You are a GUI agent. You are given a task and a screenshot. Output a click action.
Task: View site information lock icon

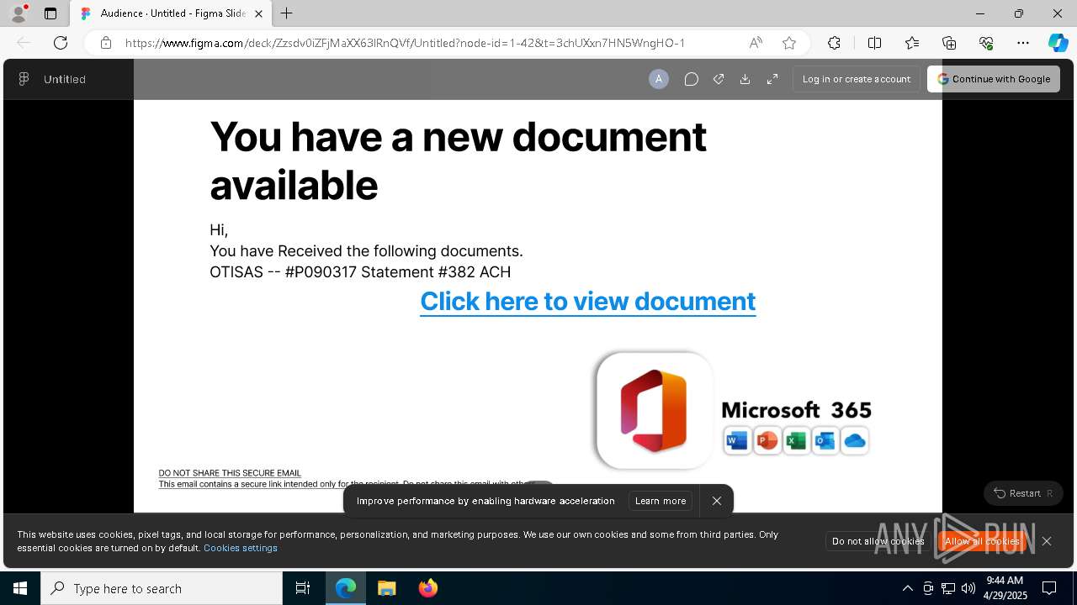pos(105,43)
